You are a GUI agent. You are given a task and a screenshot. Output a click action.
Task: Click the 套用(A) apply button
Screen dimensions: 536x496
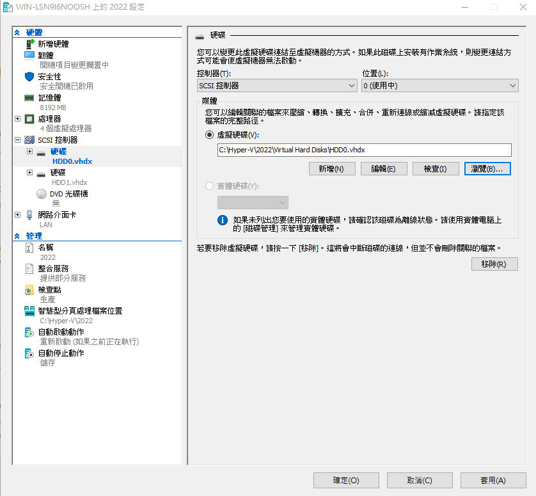pyautogui.click(x=493, y=480)
